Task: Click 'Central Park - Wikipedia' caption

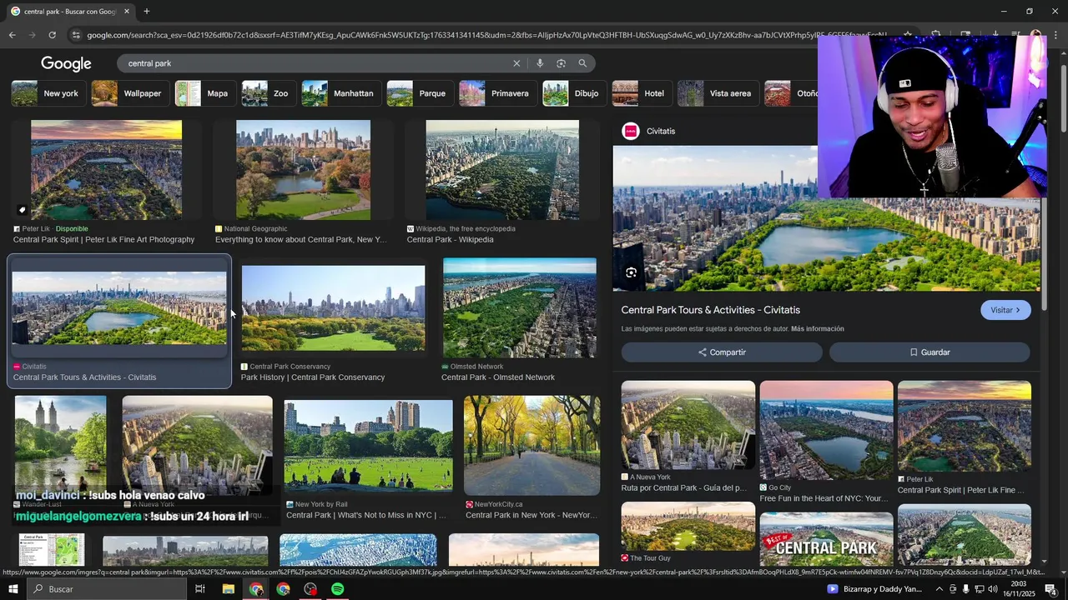Action: pos(450,240)
